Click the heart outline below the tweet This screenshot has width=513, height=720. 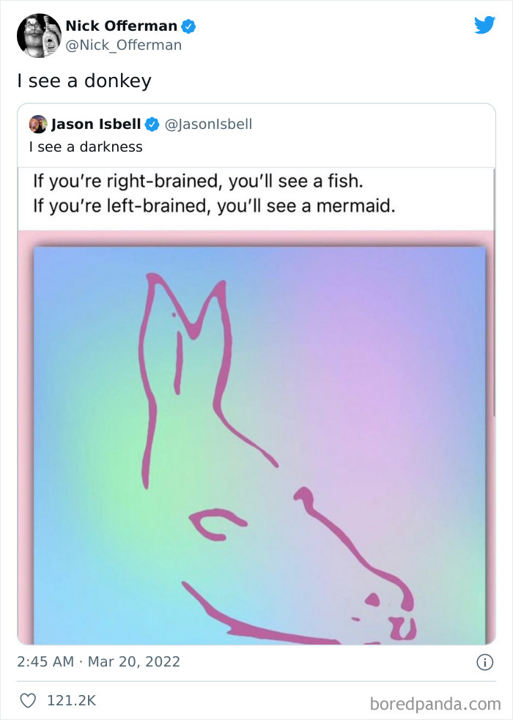(27, 700)
